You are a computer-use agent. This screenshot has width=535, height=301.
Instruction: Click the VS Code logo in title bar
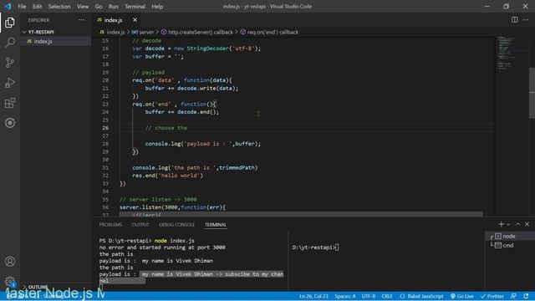click(x=8, y=6)
